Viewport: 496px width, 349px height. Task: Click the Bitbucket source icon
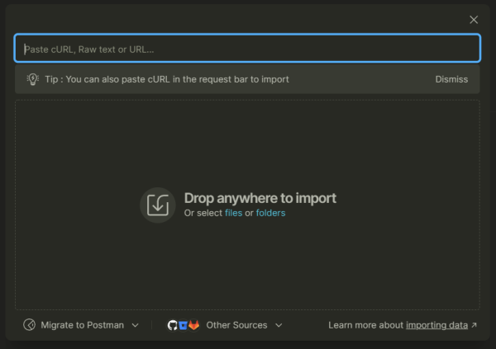point(183,325)
